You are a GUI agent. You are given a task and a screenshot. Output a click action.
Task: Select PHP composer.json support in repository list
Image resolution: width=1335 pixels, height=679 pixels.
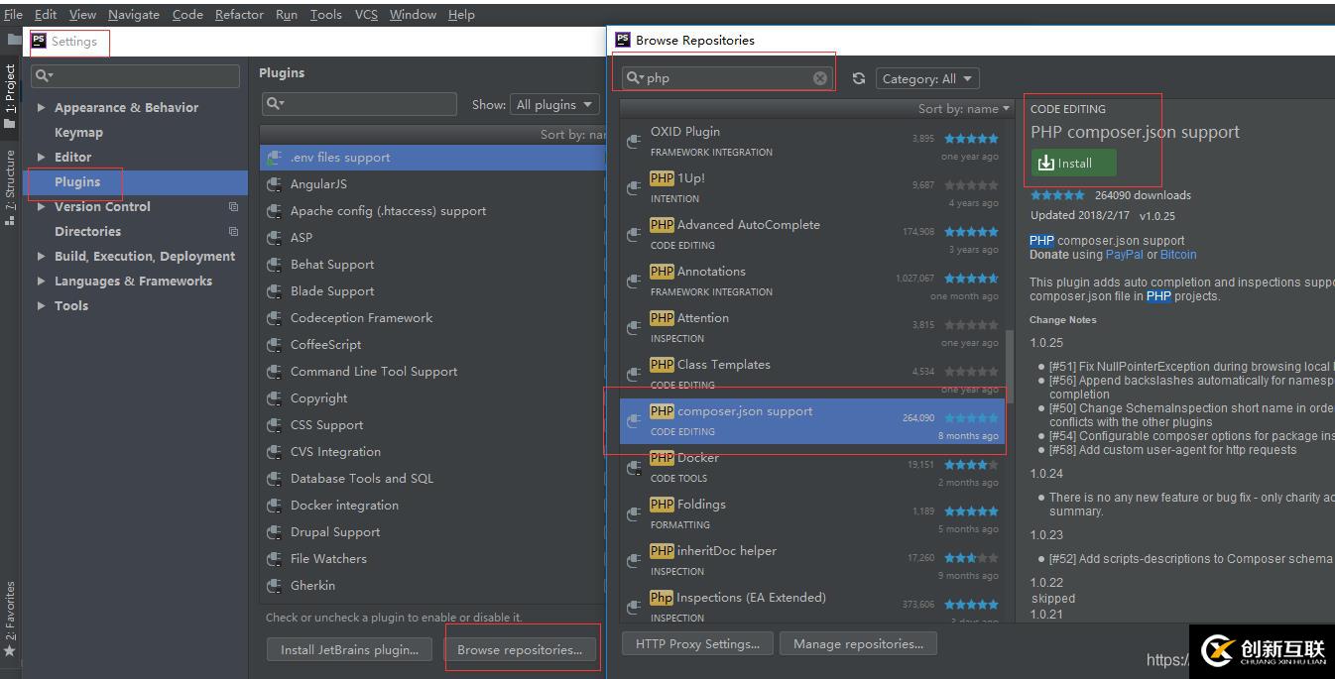(812, 421)
